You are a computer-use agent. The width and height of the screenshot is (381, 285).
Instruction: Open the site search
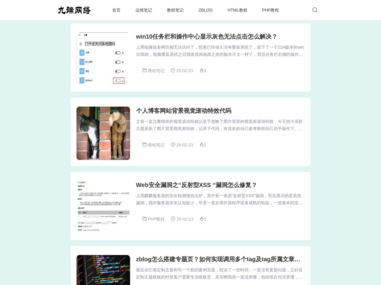pos(315,10)
